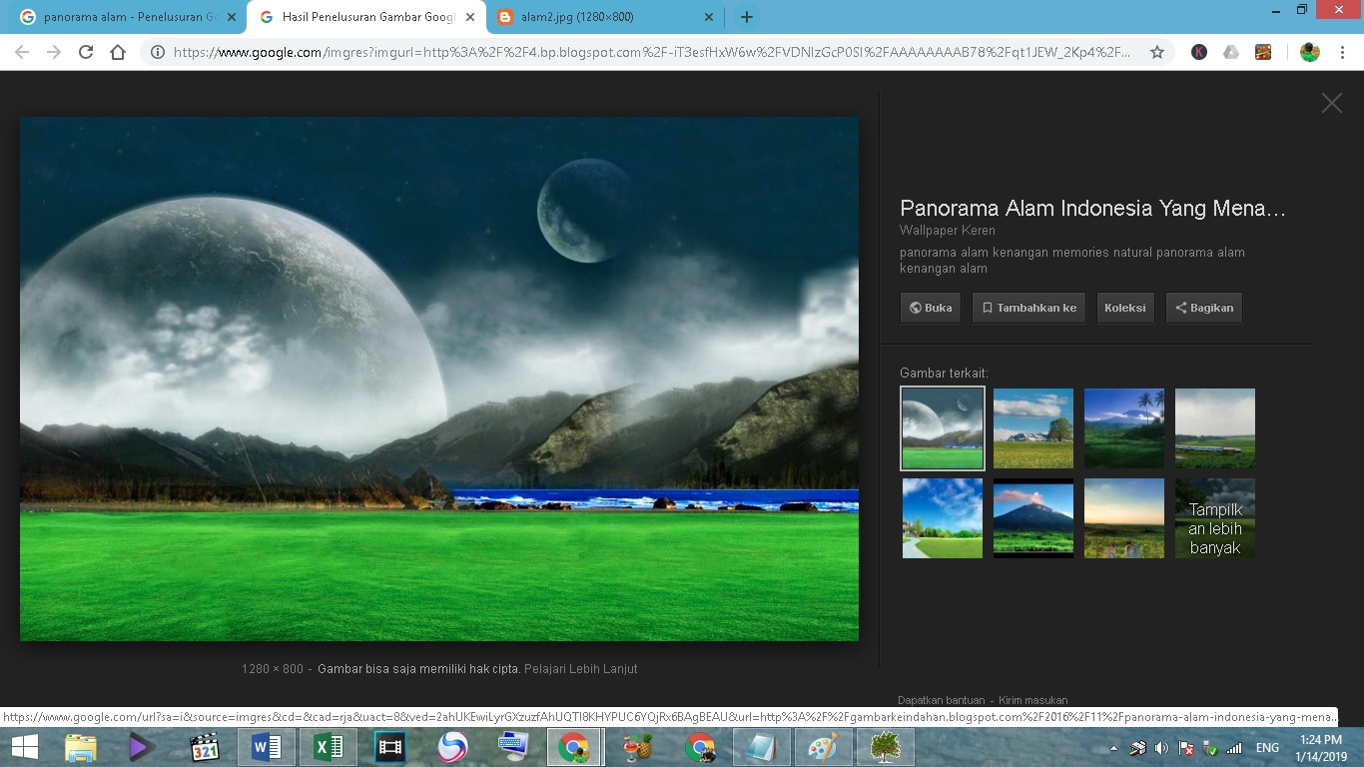Viewport: 1364px width, 767px height.
Task: Switch to the 'Hasil Penelusuran Gambar Google' tab
Action: click(366, 17)
